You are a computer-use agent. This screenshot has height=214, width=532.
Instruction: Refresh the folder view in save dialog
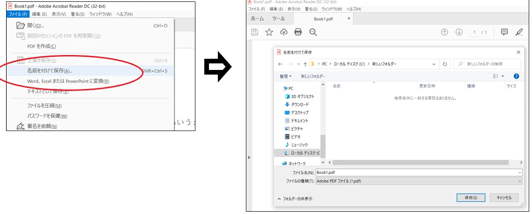[x=445, y=64]
